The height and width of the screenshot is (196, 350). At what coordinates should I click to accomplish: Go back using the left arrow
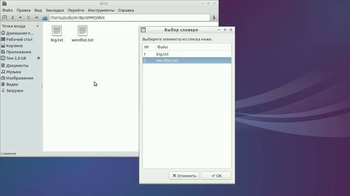point(13,17)
